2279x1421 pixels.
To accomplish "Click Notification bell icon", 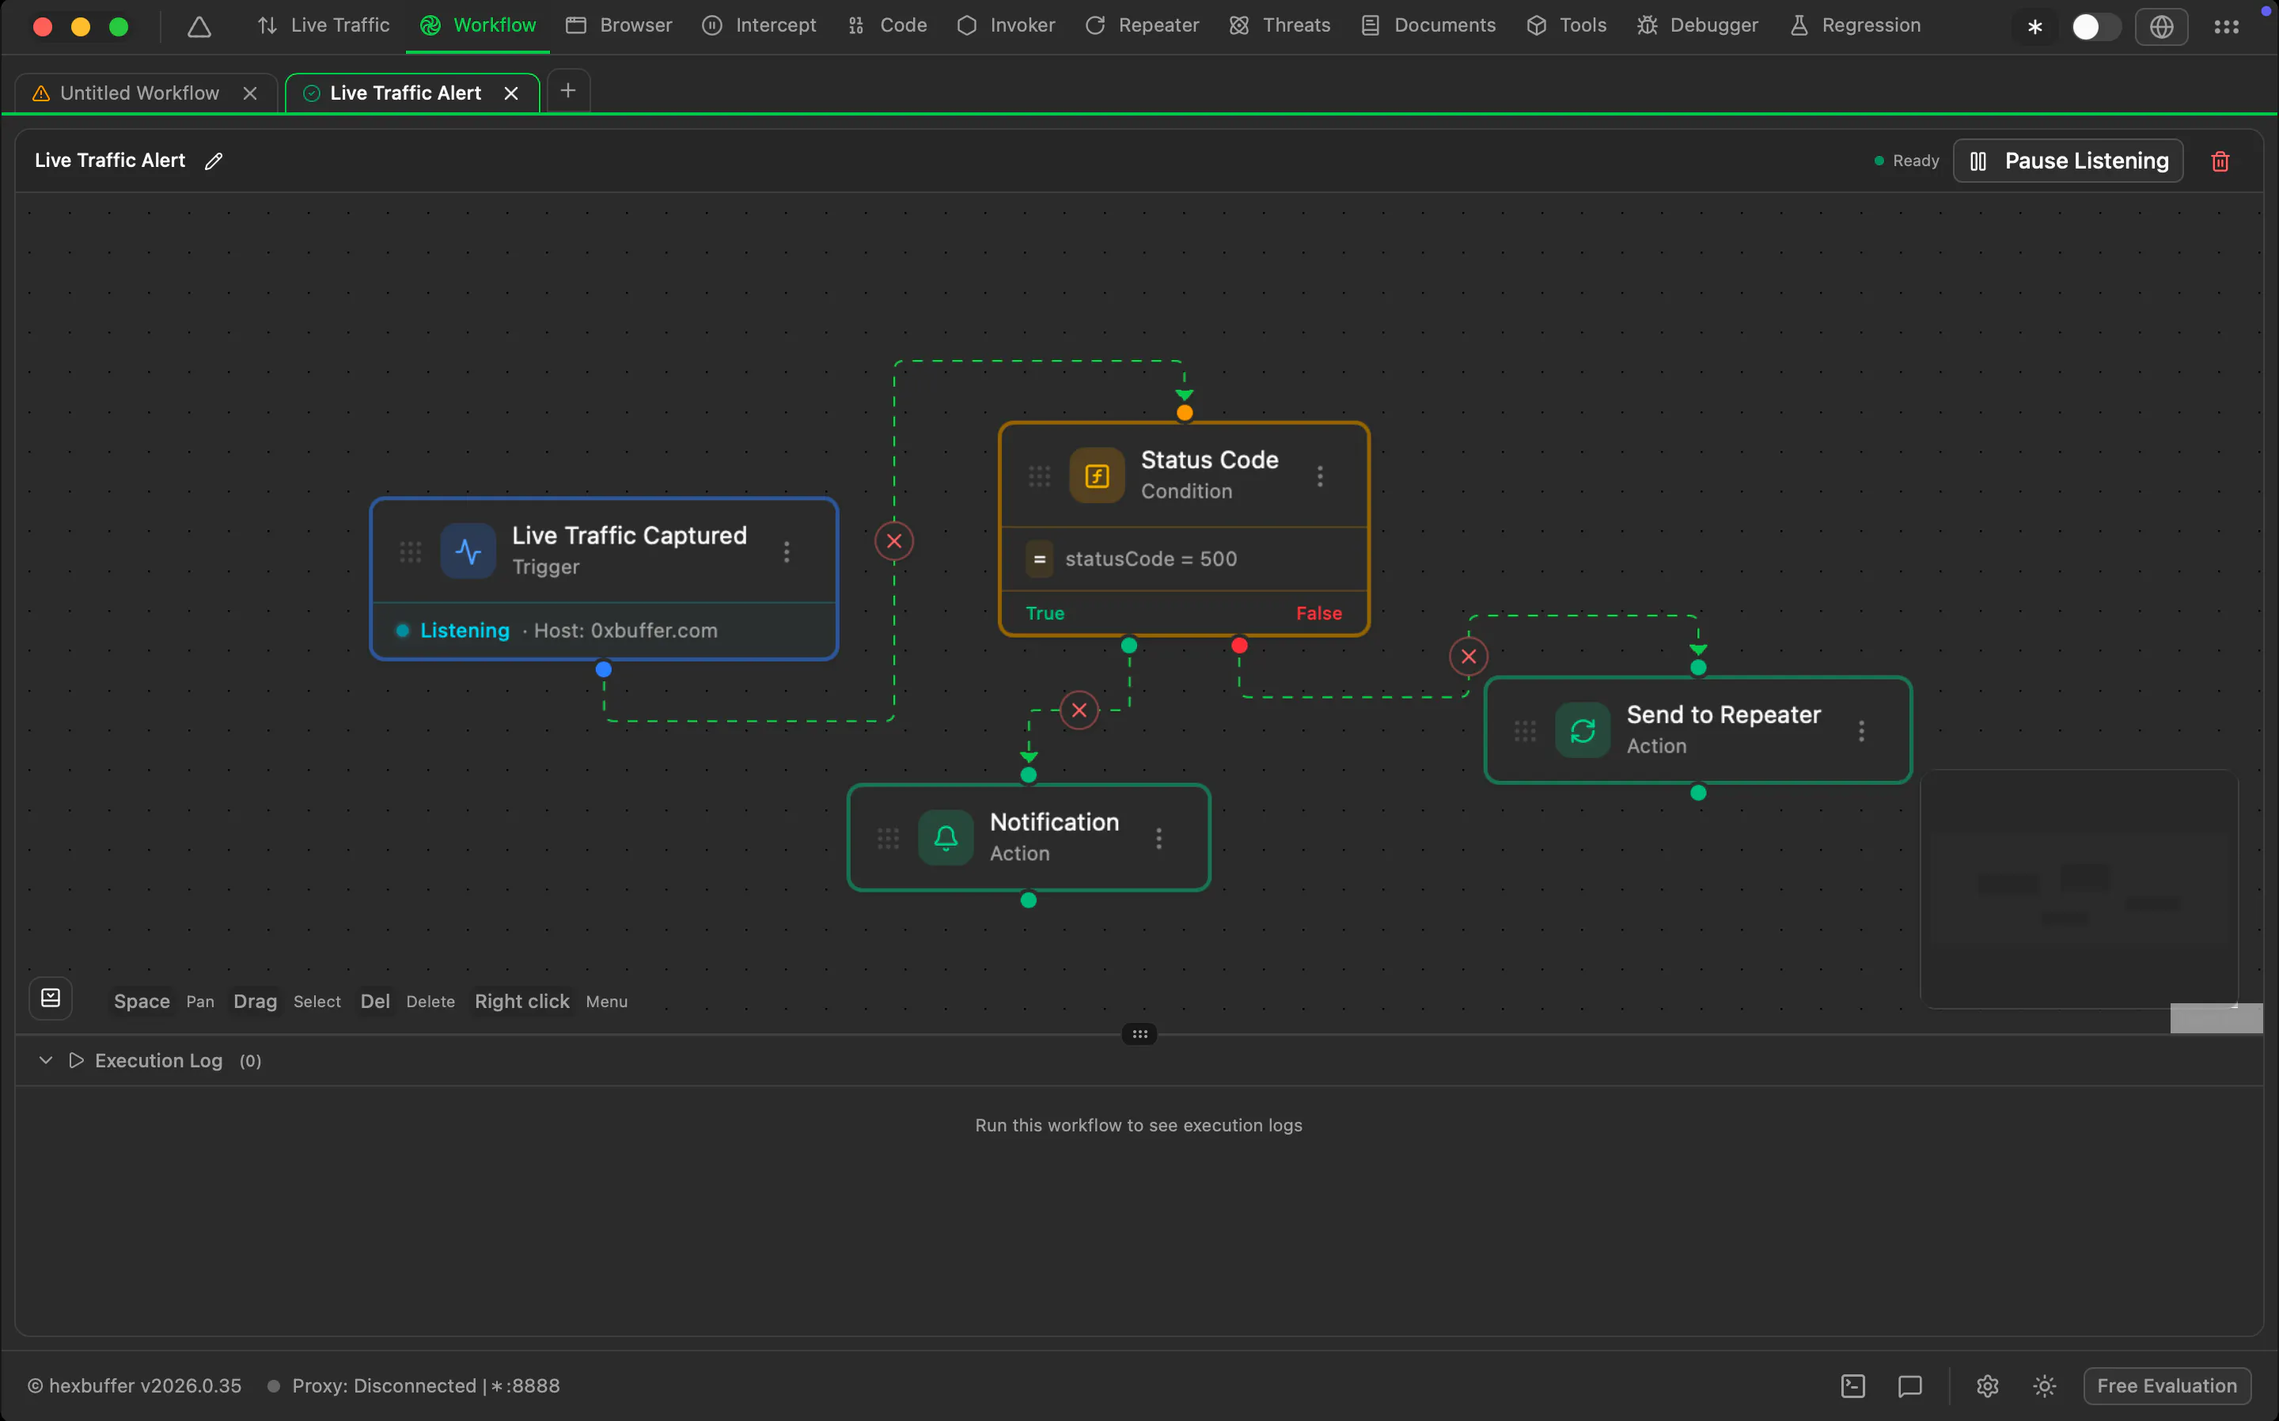I will click(946, 839).
